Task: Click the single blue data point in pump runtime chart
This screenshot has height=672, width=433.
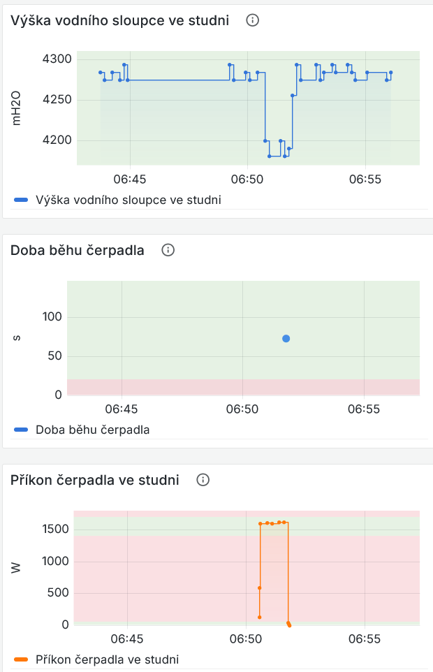Action: [x=286, y=339]
